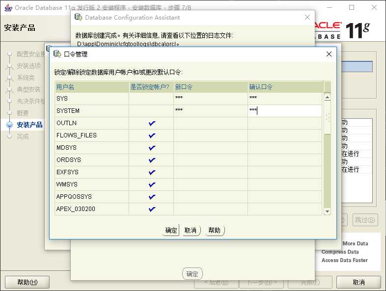Toggle lock cell for SYS account
The height and width of the screenshot is (291, 386).
coord(151,99)
